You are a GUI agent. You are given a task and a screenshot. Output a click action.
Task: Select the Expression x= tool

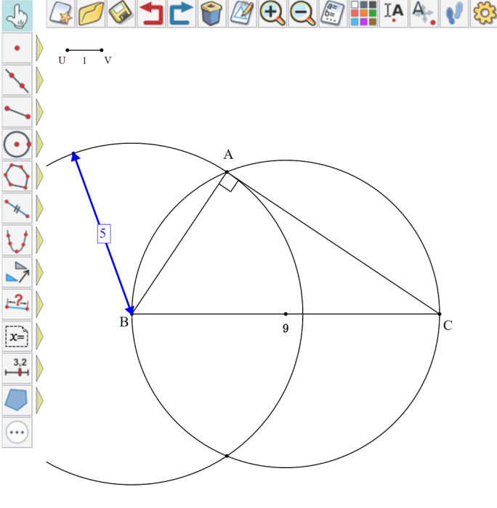tap(17, 336)
